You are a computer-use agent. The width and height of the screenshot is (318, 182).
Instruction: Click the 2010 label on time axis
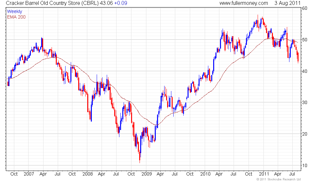(205, 174)
